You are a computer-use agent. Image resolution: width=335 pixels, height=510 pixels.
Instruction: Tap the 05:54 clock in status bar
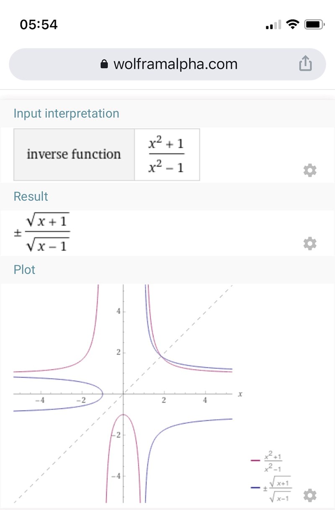(x=39, y=25)
